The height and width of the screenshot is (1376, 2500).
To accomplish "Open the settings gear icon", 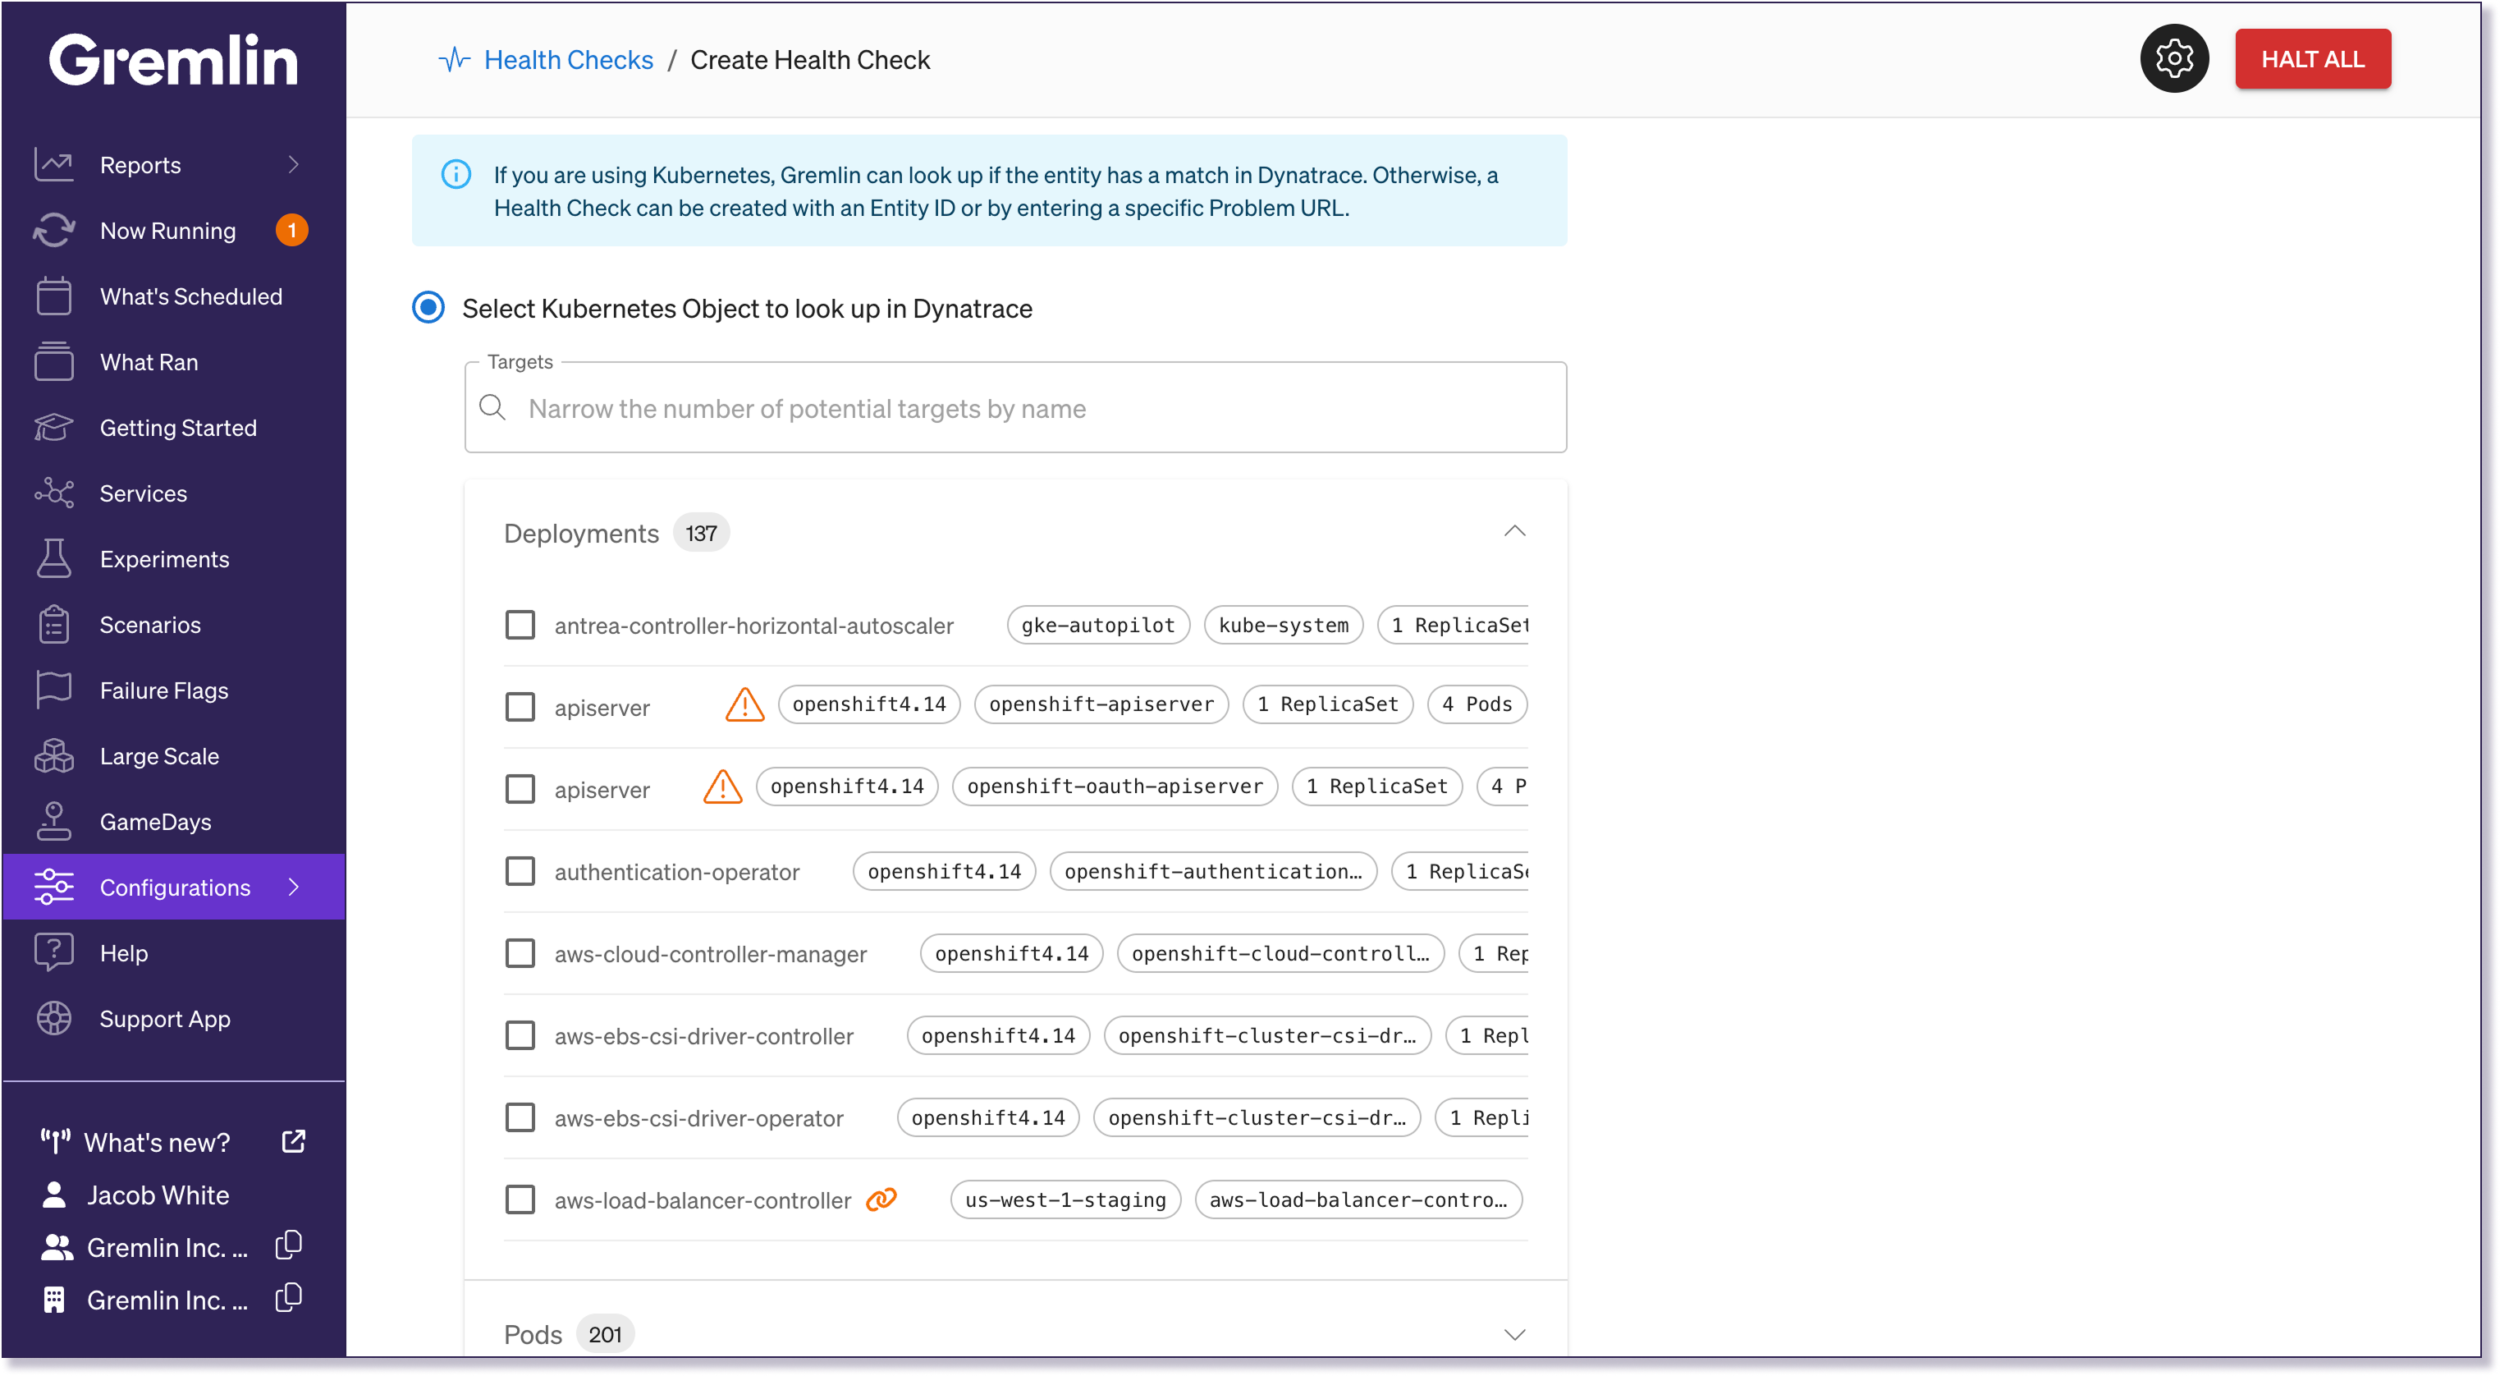I will coord(2174,59).
